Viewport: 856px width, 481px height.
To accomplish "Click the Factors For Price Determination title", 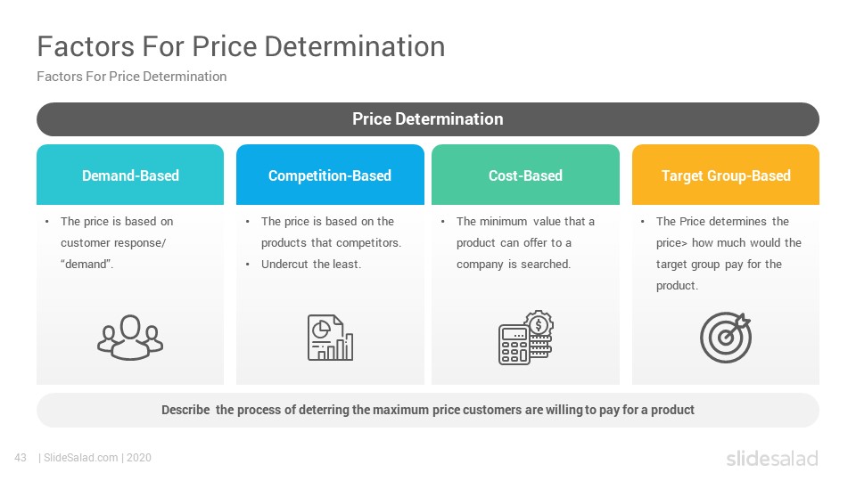I will click(x=241, y=46).
